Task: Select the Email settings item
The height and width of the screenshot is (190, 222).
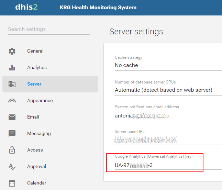Action: pos(33,117)
